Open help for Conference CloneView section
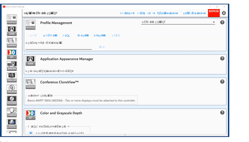The width and height of the screenshot is (249, 142). pos(222,82)
